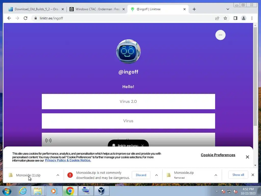Open Windows Media Player from the taskbar

coord(54,191)
